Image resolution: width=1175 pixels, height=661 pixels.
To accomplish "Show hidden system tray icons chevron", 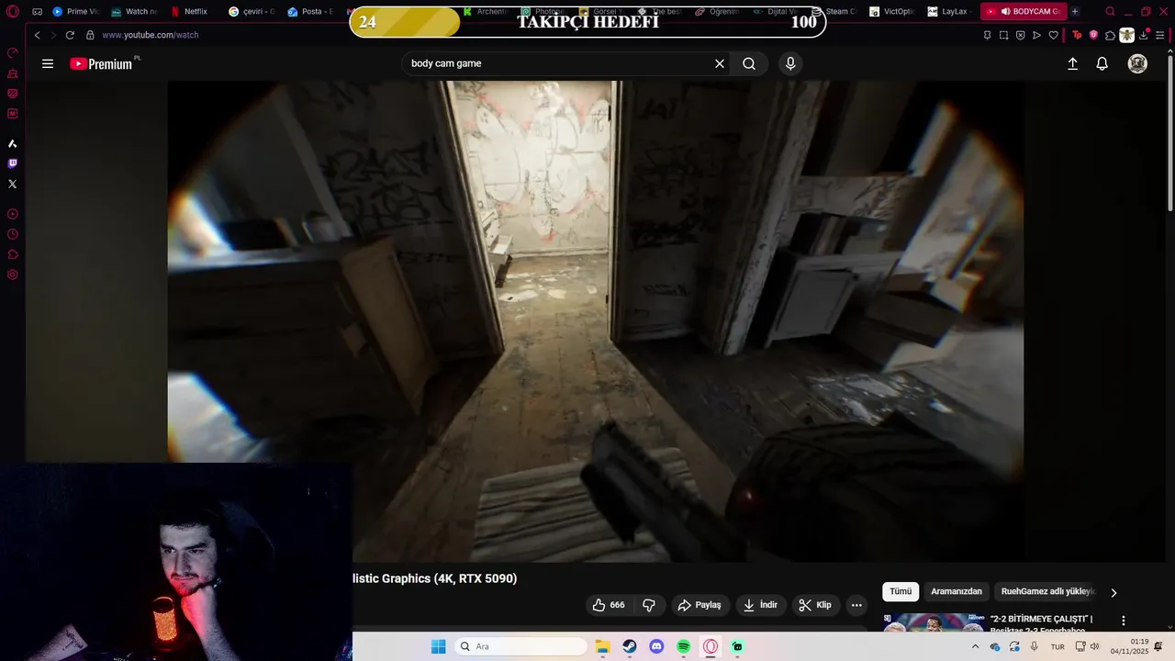I will pos(975,646).
